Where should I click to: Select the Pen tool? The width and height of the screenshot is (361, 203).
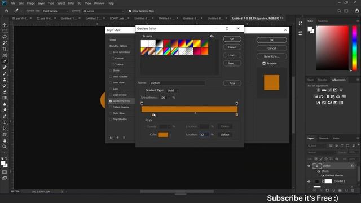(x=5, y=116)
